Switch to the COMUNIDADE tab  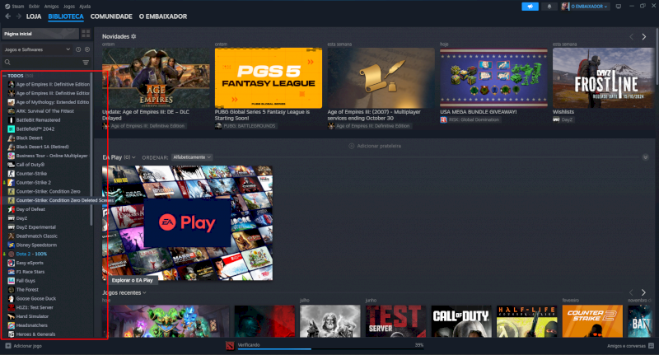111,16
